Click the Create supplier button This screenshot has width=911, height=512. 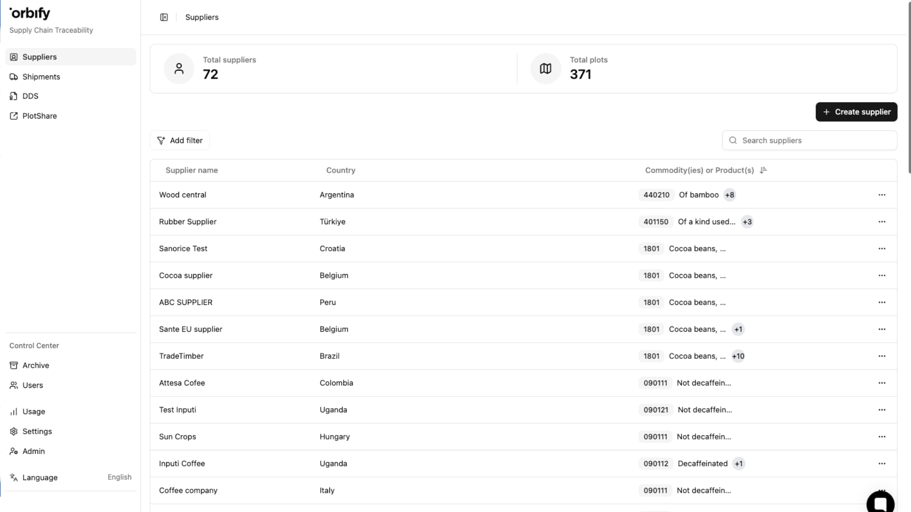(x=856, y=112)
